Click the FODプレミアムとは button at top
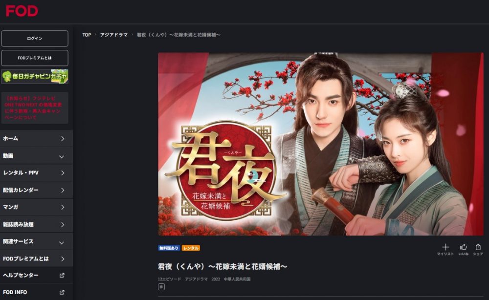 pos(35,58)
